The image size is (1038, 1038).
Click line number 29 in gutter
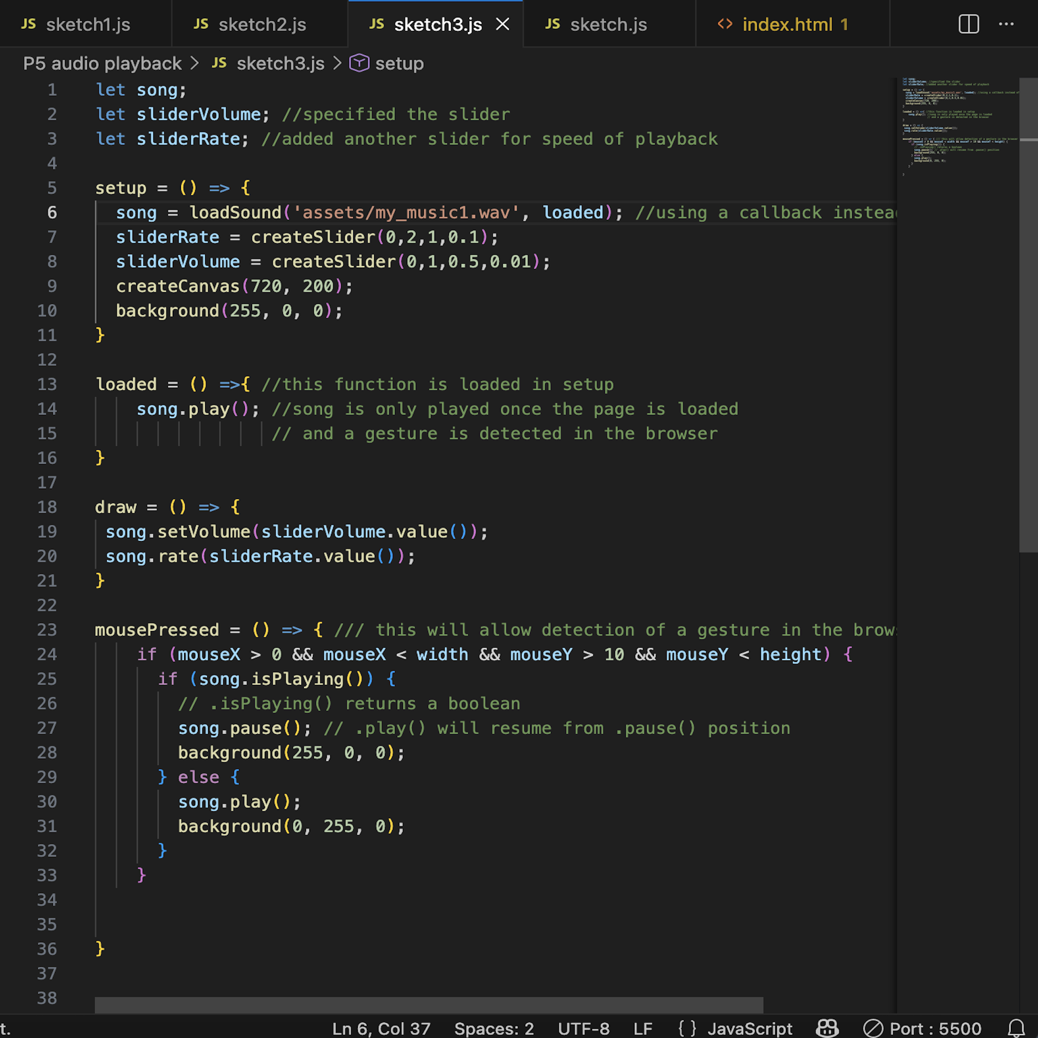coord(47,777)
